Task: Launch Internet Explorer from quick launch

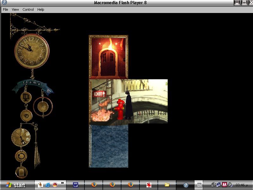Action: point(48,185)
